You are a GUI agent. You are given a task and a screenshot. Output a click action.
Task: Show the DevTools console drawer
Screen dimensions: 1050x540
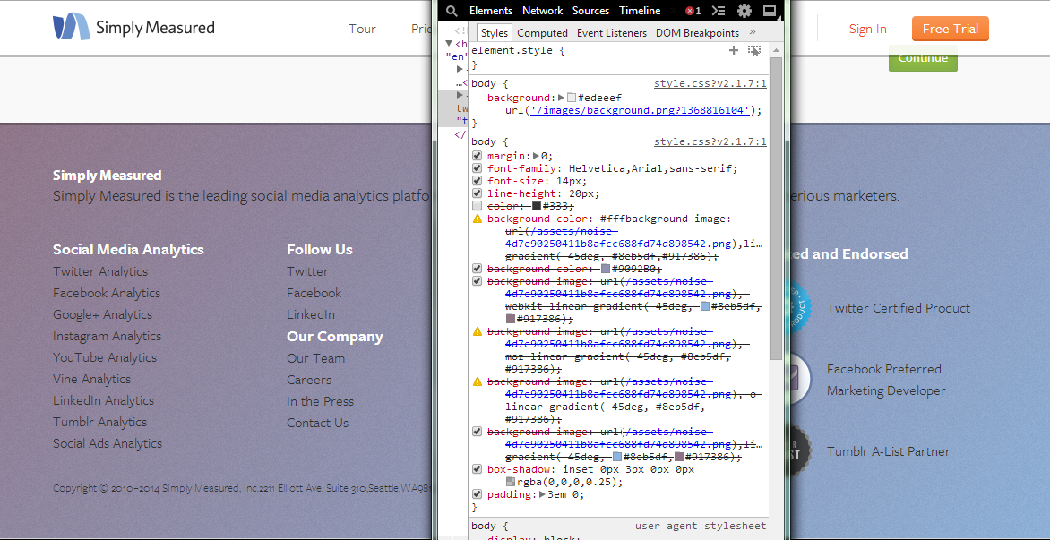[719, 11]
